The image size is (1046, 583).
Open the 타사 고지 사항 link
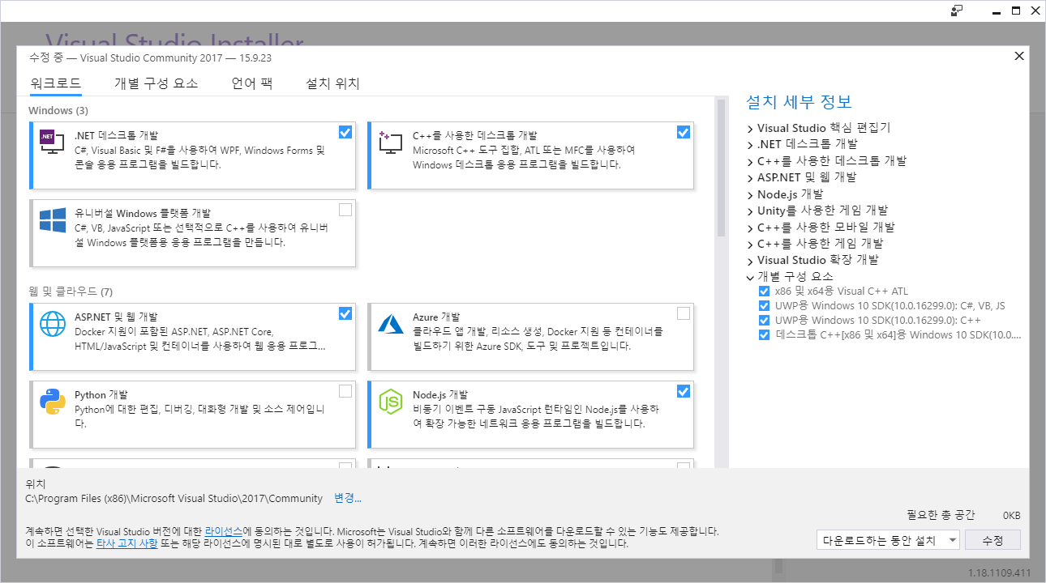click(127, 543)
